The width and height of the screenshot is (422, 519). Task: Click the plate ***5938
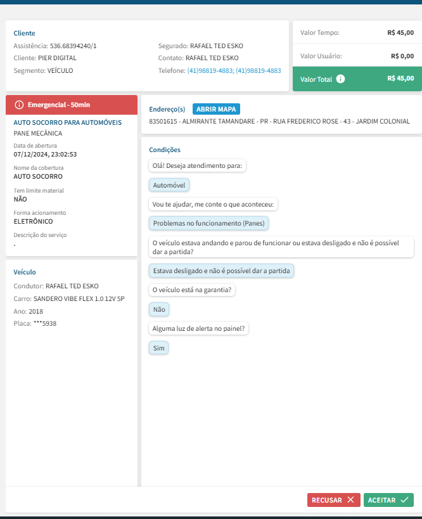click(x=45, y=323)
